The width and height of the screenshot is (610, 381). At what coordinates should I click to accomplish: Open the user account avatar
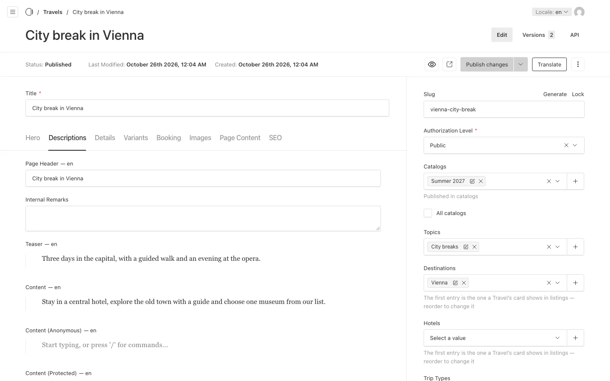[x=579, y=12]
